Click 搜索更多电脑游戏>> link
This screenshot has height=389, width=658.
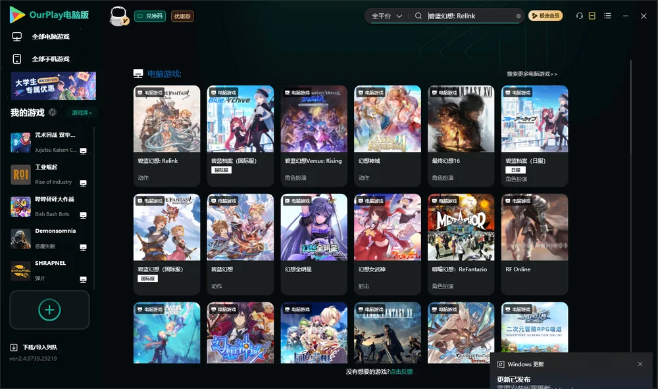pyautogui.click(x=532, y=74)
